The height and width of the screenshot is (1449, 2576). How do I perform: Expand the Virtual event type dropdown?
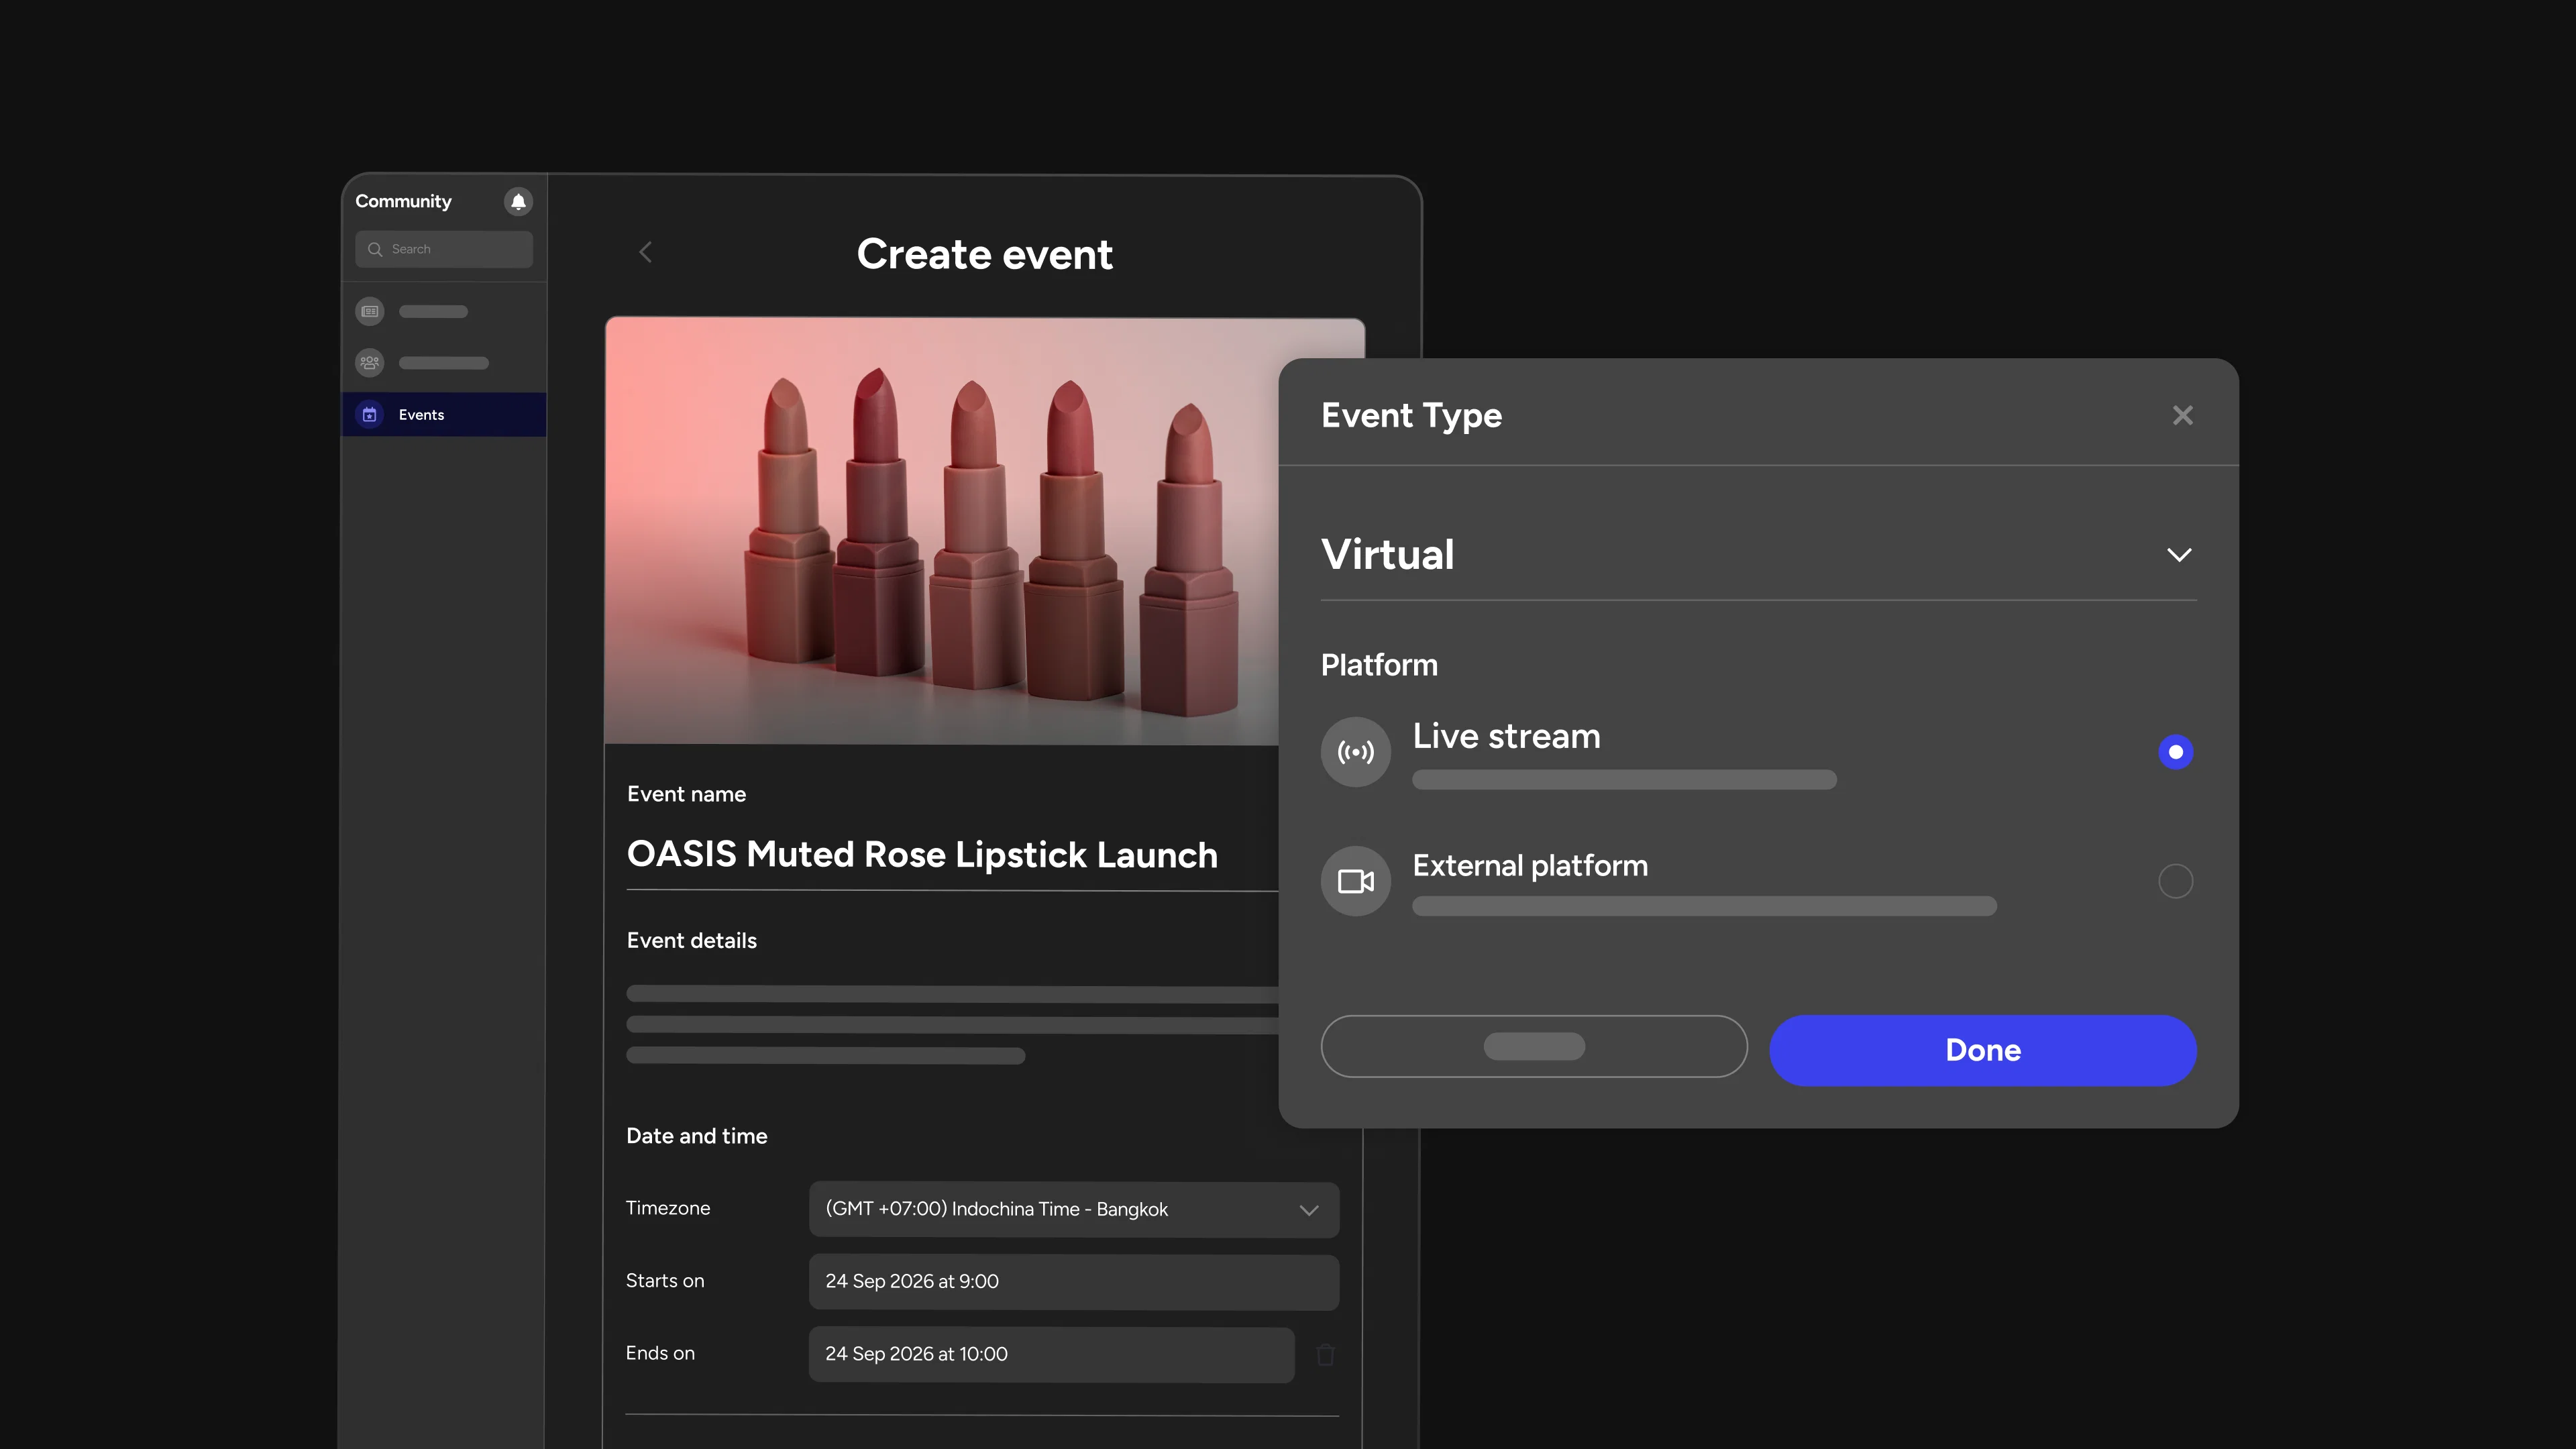tap(2178, 554)
